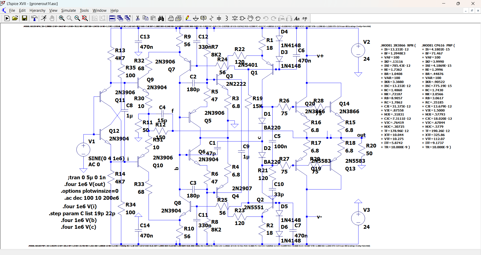Open the Control Panel hammer icon

(x=34, y=18)
